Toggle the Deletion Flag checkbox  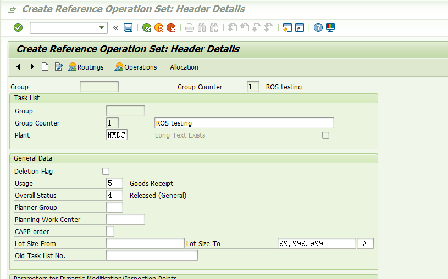[x=106, y=171]
